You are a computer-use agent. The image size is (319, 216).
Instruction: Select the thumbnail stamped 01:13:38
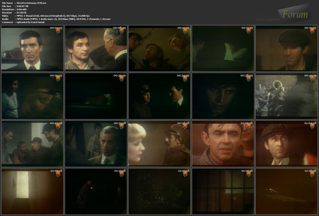tap(96, 191)
